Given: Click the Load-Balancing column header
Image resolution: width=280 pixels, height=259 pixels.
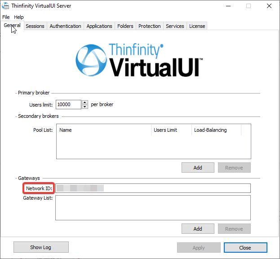Looking at the screenshot, I should [216, 130].
